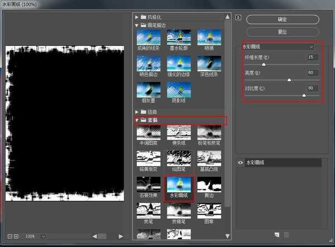The image size is (335, 247).
Task: Open the 100% zoom level dropdown
Action: tap(36, 236)
